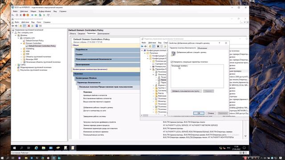285x160 pixels.
Task: Collapse the 'Ссылки' report section
Action: 107,54
